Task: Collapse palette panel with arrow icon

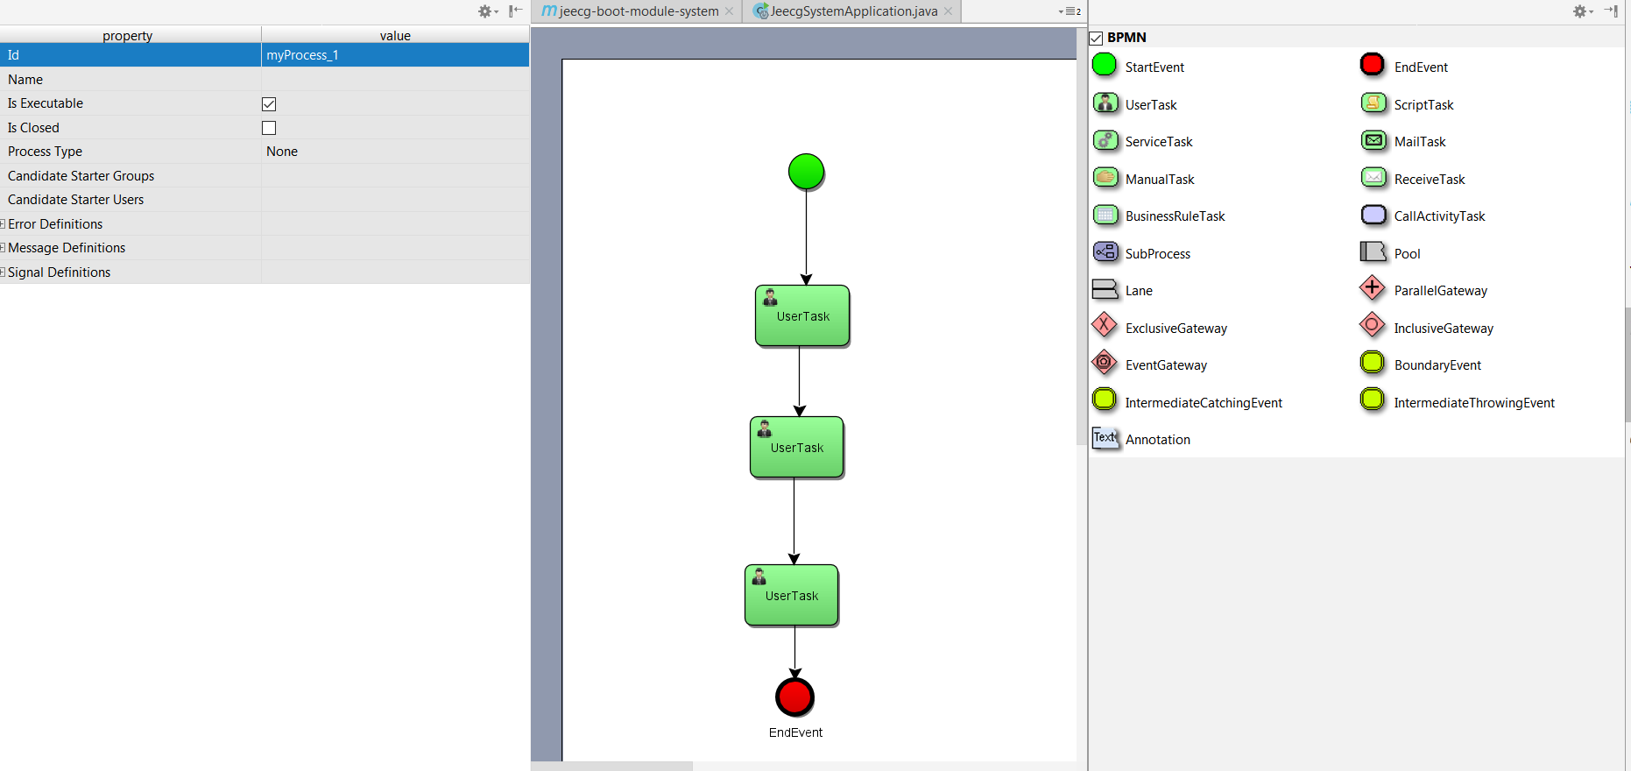Action: pyautogui.click(x=1611, y=11)
